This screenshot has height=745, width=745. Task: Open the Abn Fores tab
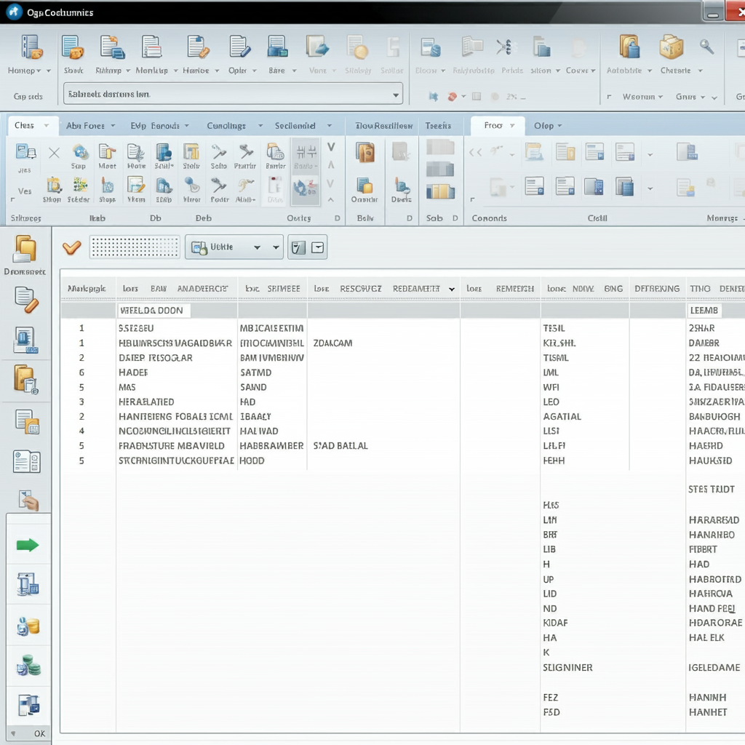90,125
